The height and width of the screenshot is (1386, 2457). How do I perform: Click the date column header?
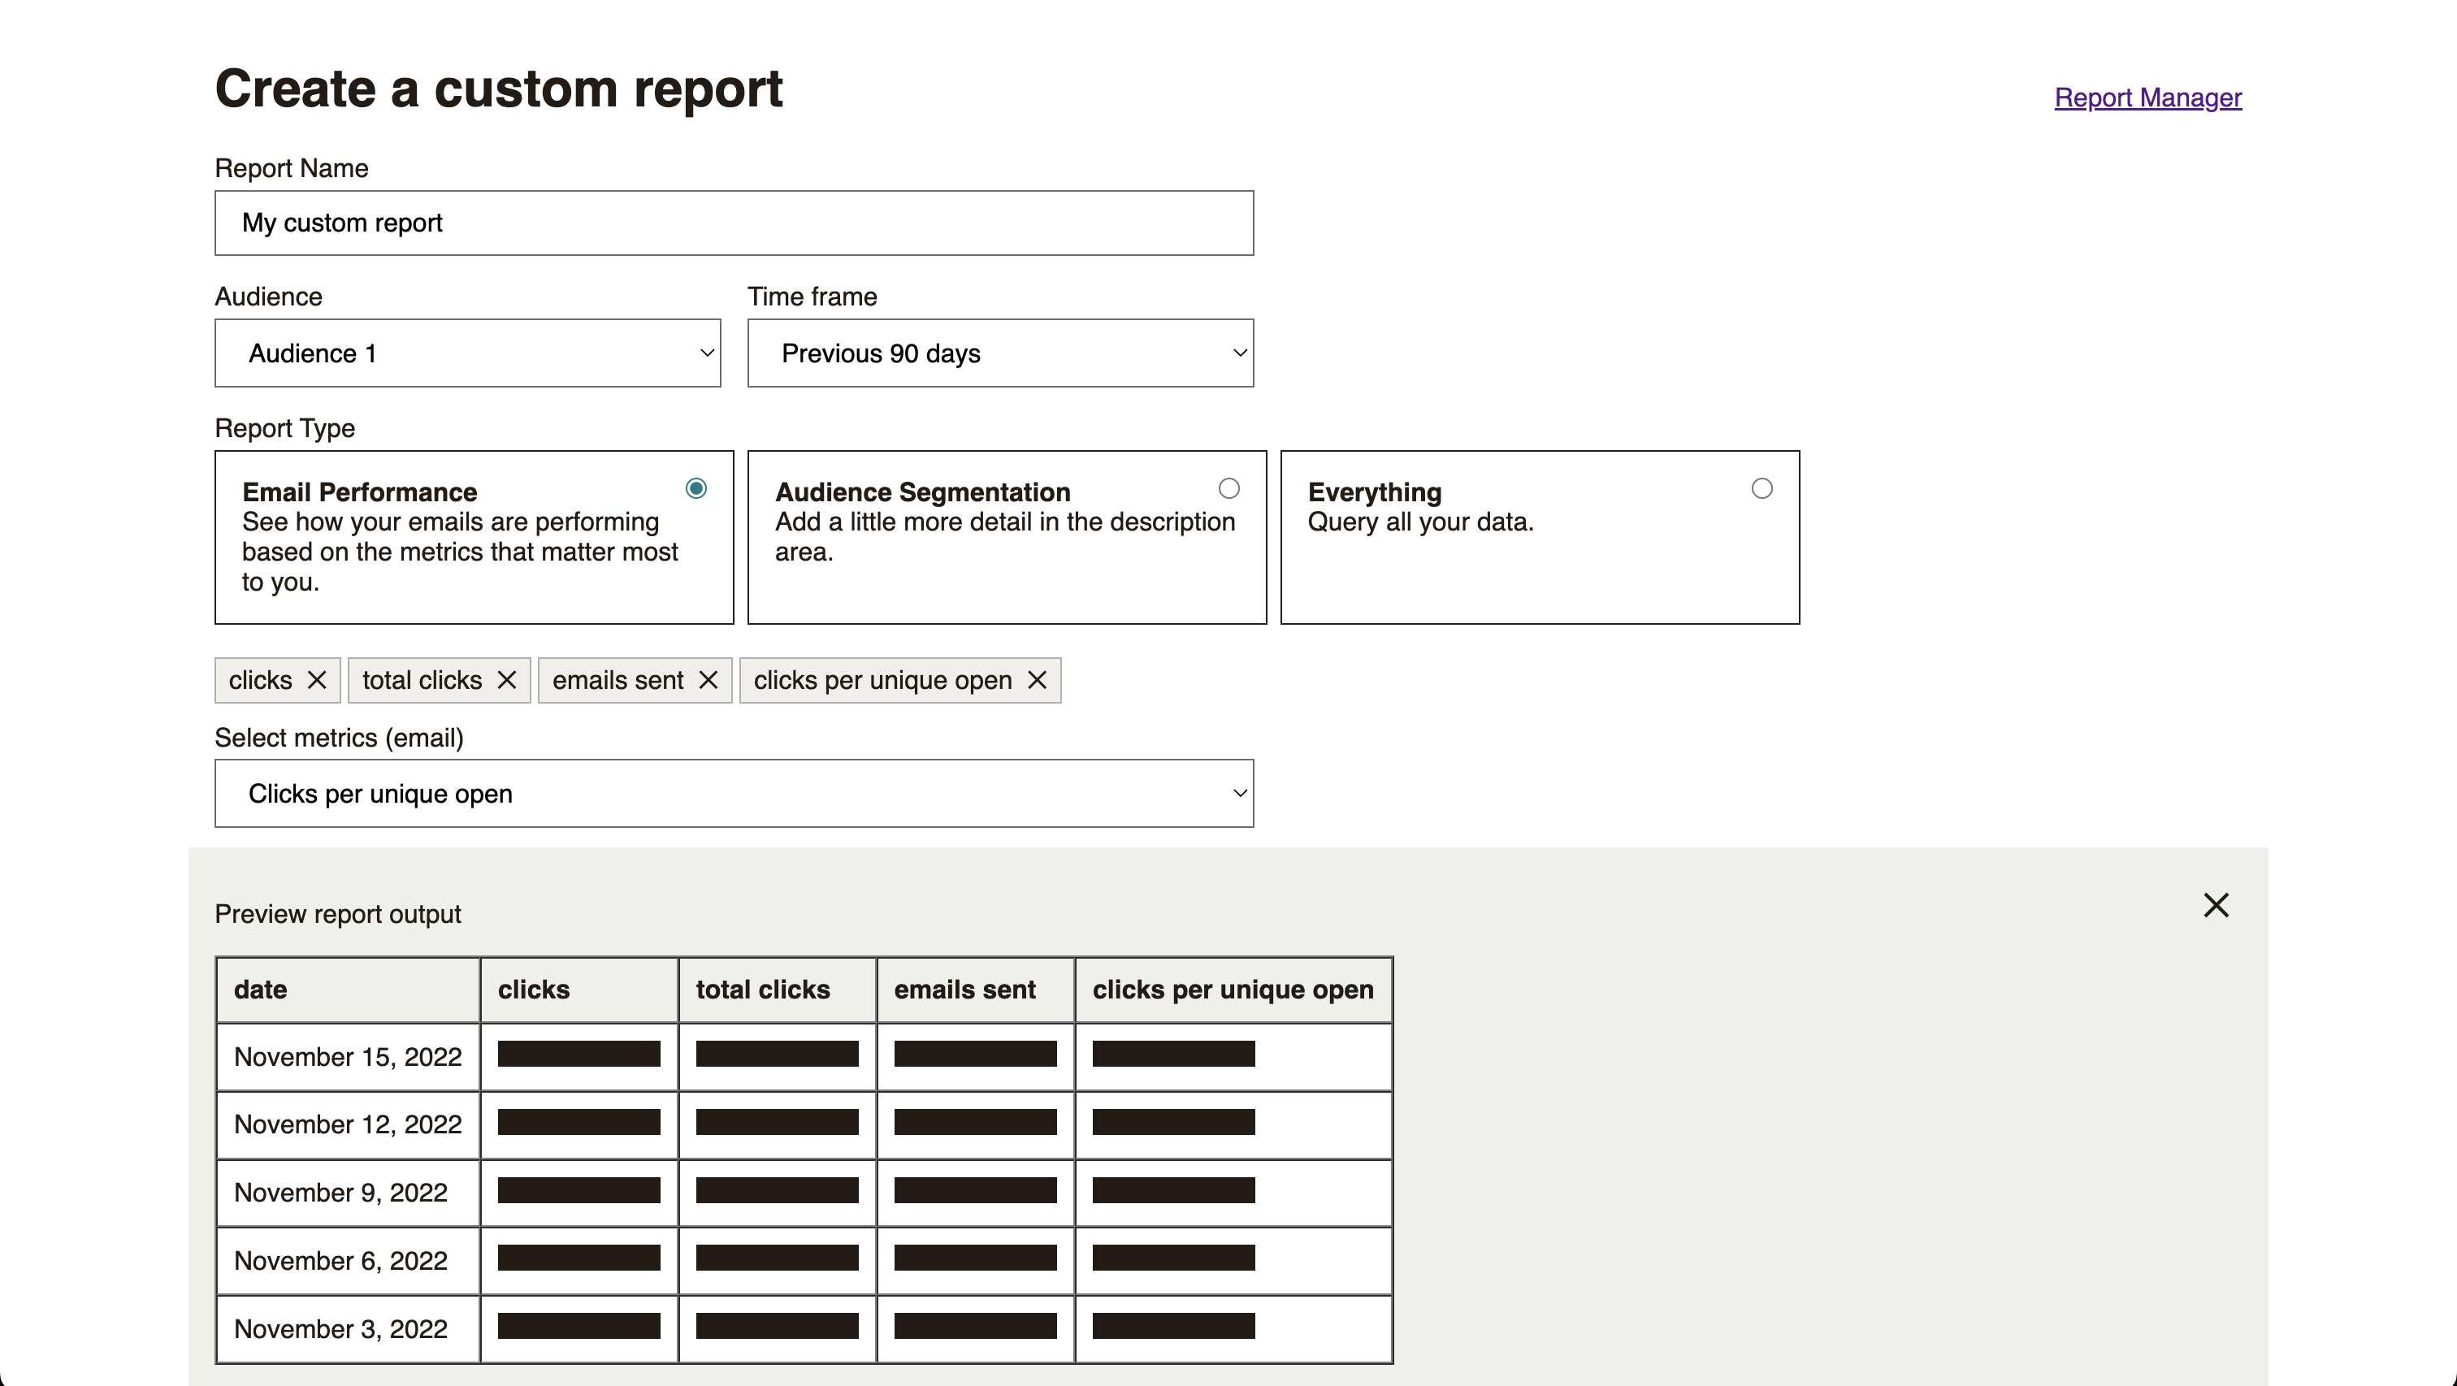click(x=348, y=990)
